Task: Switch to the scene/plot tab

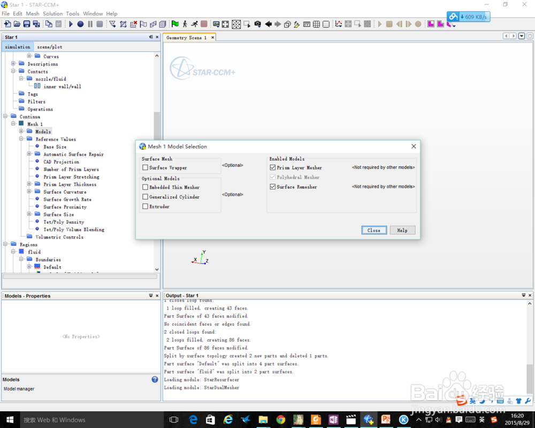Action: (49, 47)
